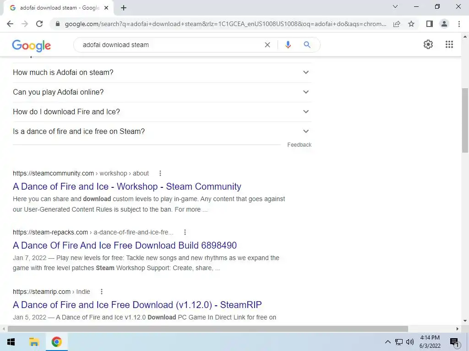Expand "How do I download Fire and Ice?"
Screen dimensions: 469x351
click(x=162, y=112)
